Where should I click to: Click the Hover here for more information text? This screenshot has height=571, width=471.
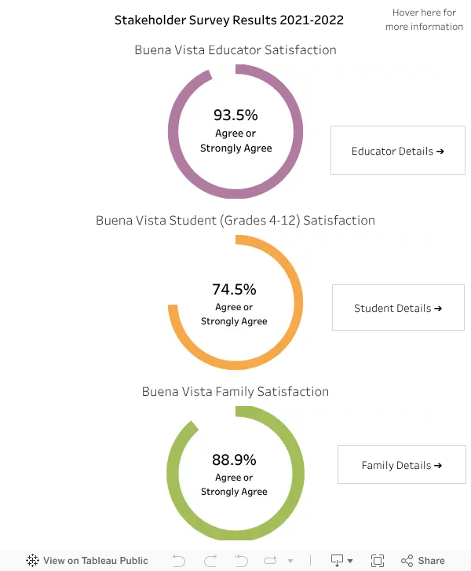424,20
